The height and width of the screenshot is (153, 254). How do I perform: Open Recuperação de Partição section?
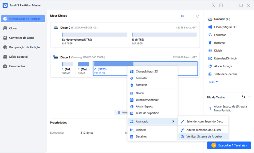[x=21, y=47]
